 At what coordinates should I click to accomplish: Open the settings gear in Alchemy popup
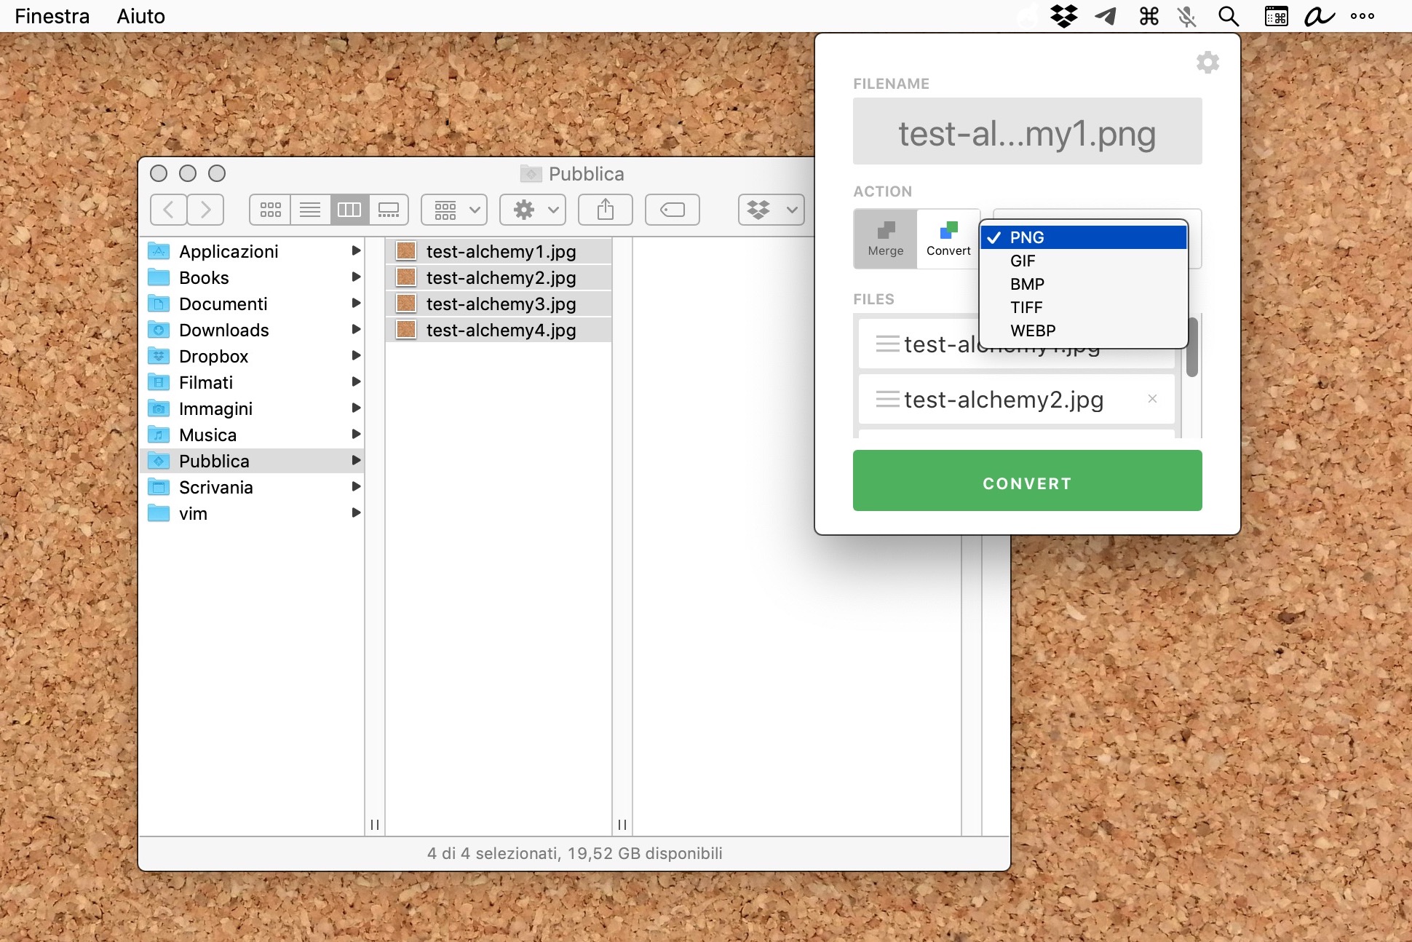pos(1207,63)
